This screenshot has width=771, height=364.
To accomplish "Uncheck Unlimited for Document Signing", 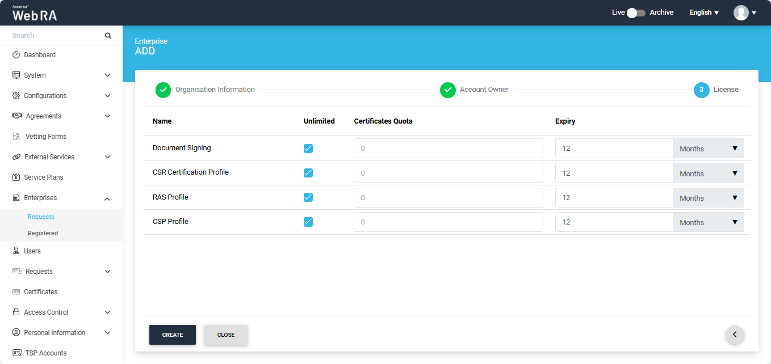I will tap(308, 149).
